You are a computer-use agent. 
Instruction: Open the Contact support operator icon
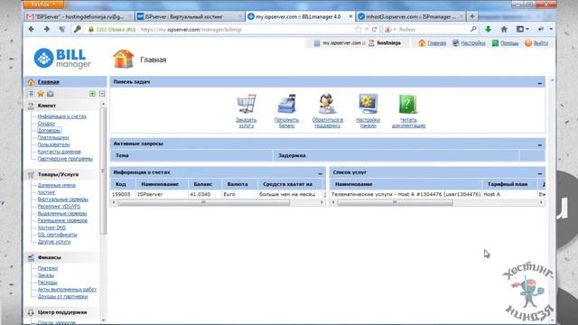(327, 104)
